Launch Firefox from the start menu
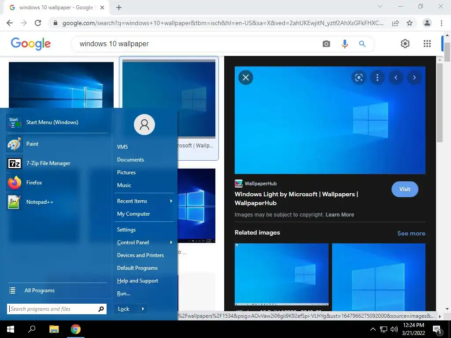The width and height of the screenshot is (451, 338). 57,183
